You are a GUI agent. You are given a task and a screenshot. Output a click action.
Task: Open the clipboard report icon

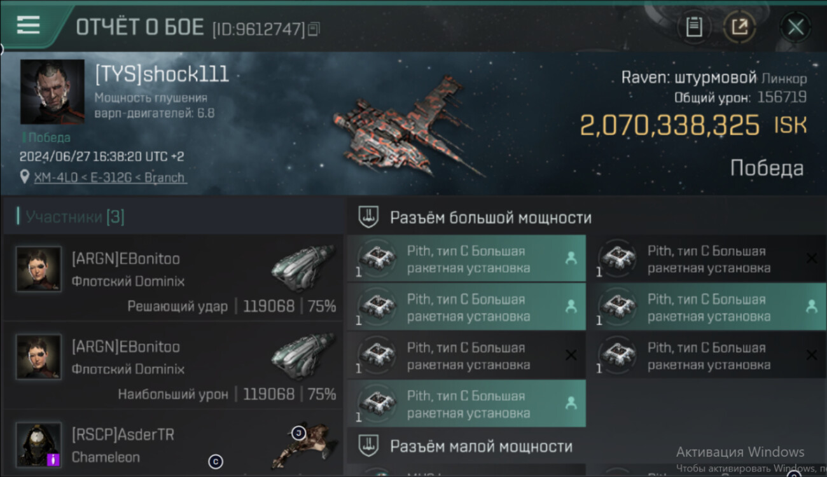click(694, 27)
